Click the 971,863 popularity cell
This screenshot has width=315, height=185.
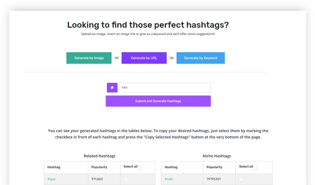click(97, 179)
